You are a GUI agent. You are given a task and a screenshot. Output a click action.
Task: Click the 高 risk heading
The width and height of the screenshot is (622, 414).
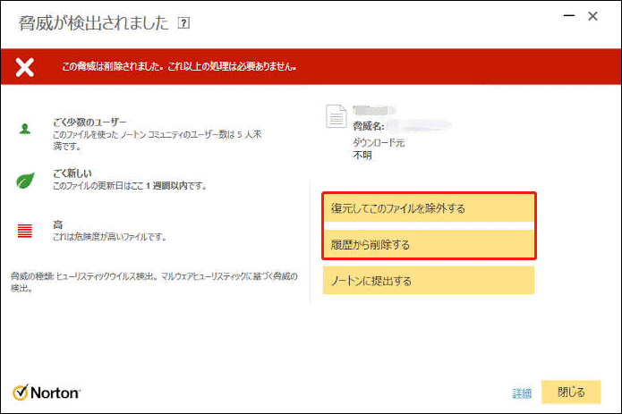[x=58, y=225]
